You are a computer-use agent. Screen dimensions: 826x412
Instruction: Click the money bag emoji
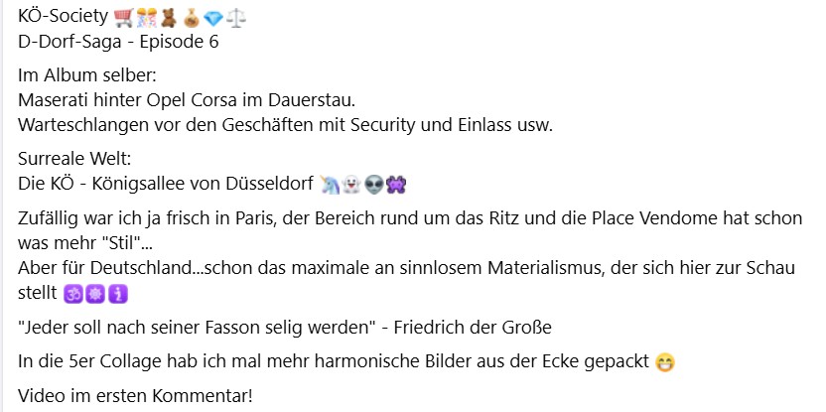(193, 19)
